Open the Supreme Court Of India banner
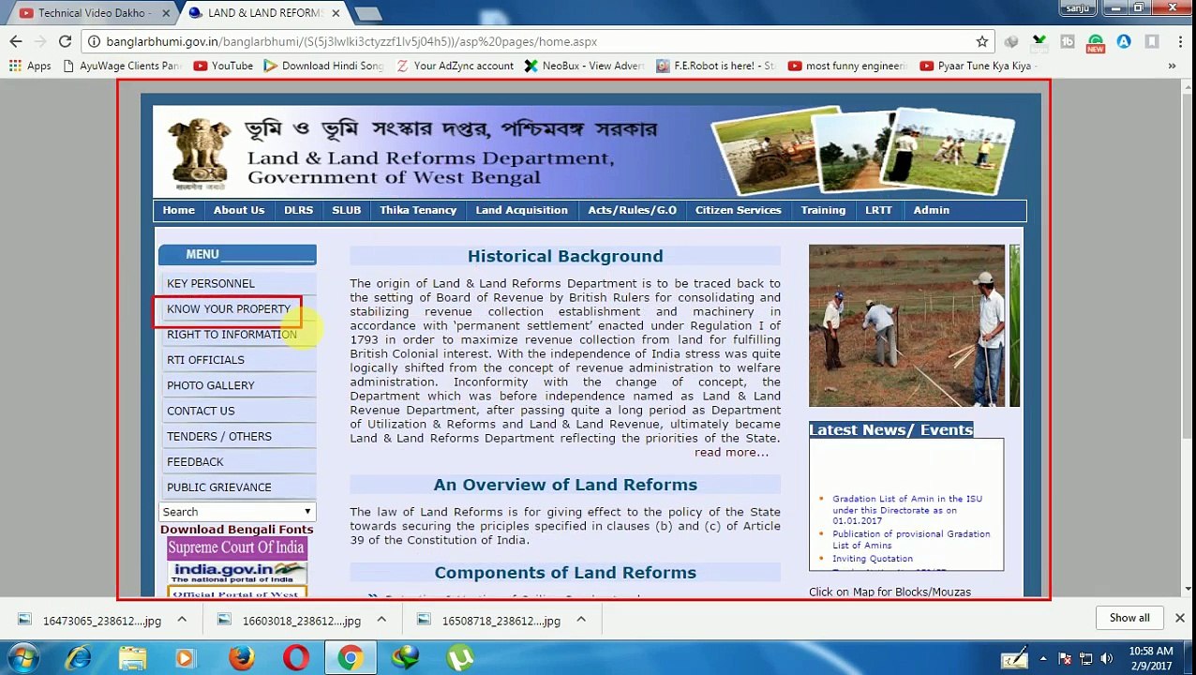 [236, 547]
